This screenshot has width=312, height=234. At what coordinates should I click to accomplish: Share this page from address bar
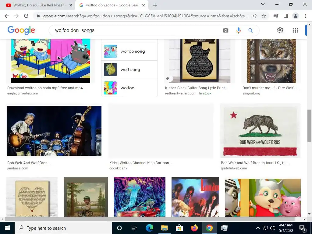point(254,16)
